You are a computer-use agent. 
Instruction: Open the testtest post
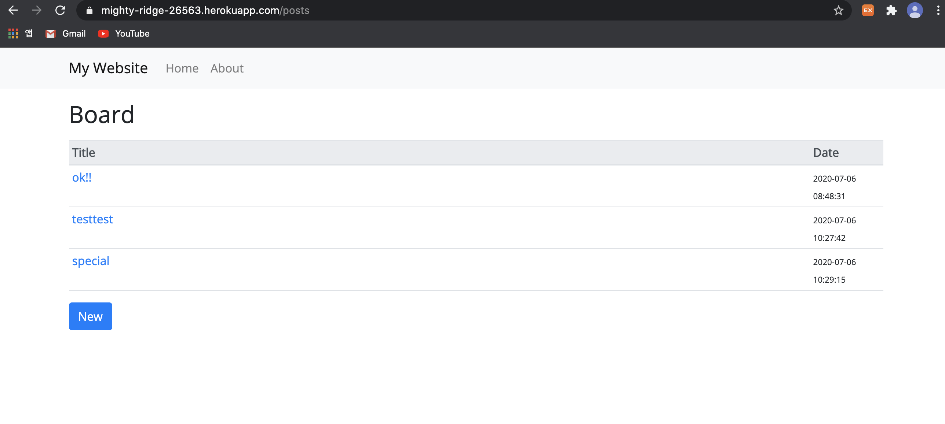tap(92, 219)
